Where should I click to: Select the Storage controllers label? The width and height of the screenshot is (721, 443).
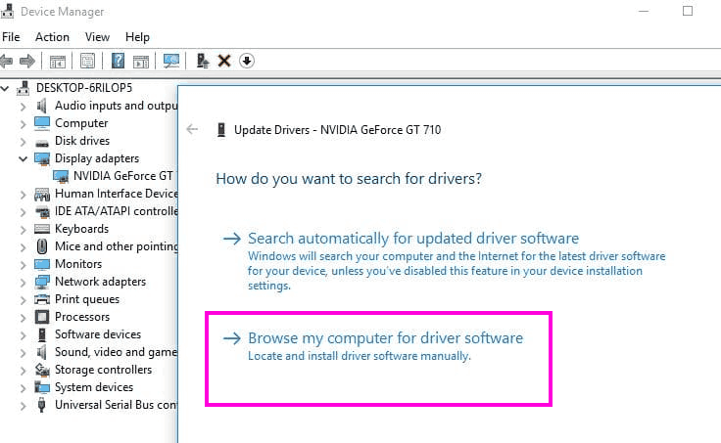103,370
